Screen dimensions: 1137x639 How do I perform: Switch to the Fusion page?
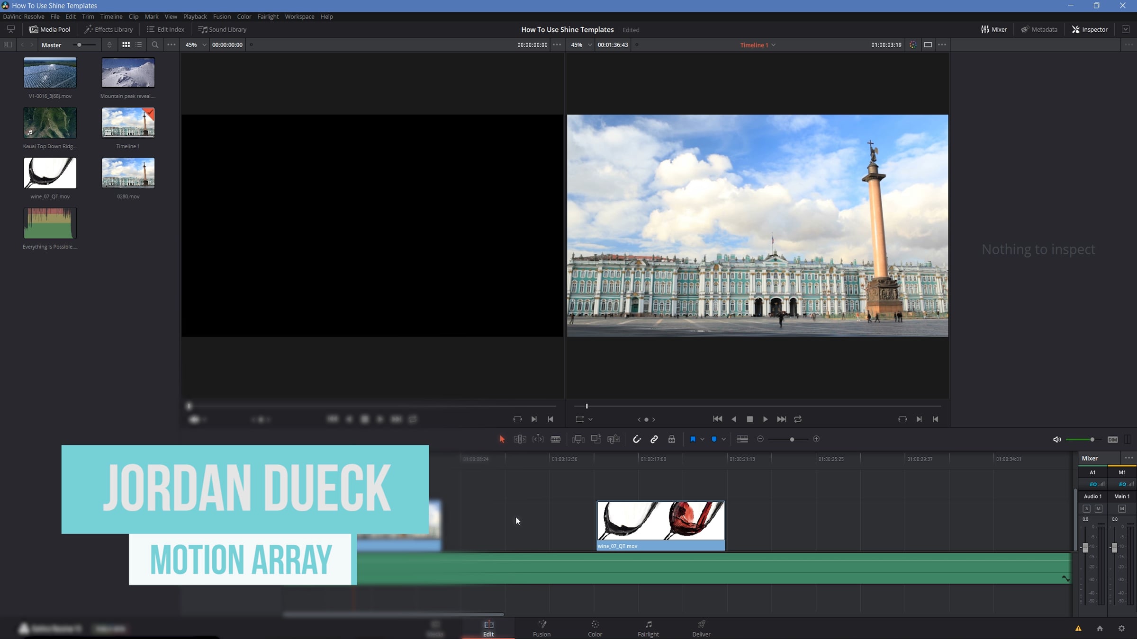541,629
